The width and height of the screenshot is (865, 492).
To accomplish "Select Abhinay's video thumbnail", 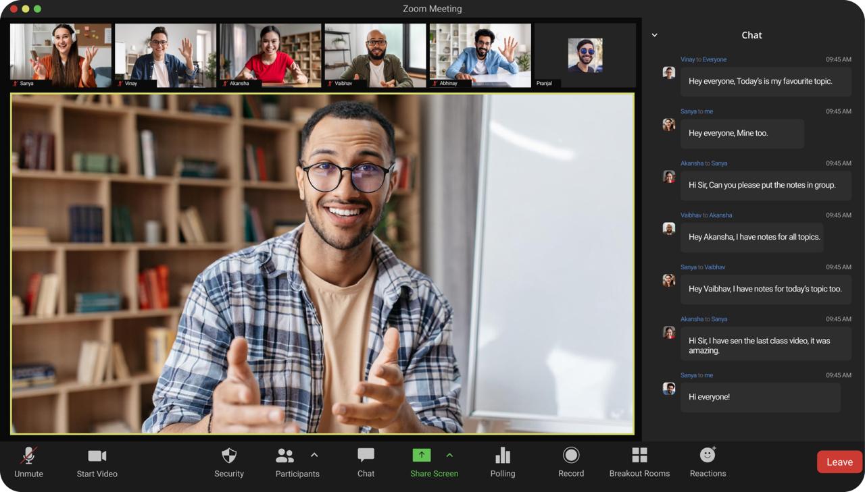I will pos(480,55).
